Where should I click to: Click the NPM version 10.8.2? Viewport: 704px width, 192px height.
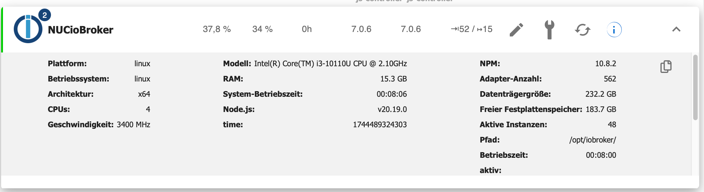(605, 64)
